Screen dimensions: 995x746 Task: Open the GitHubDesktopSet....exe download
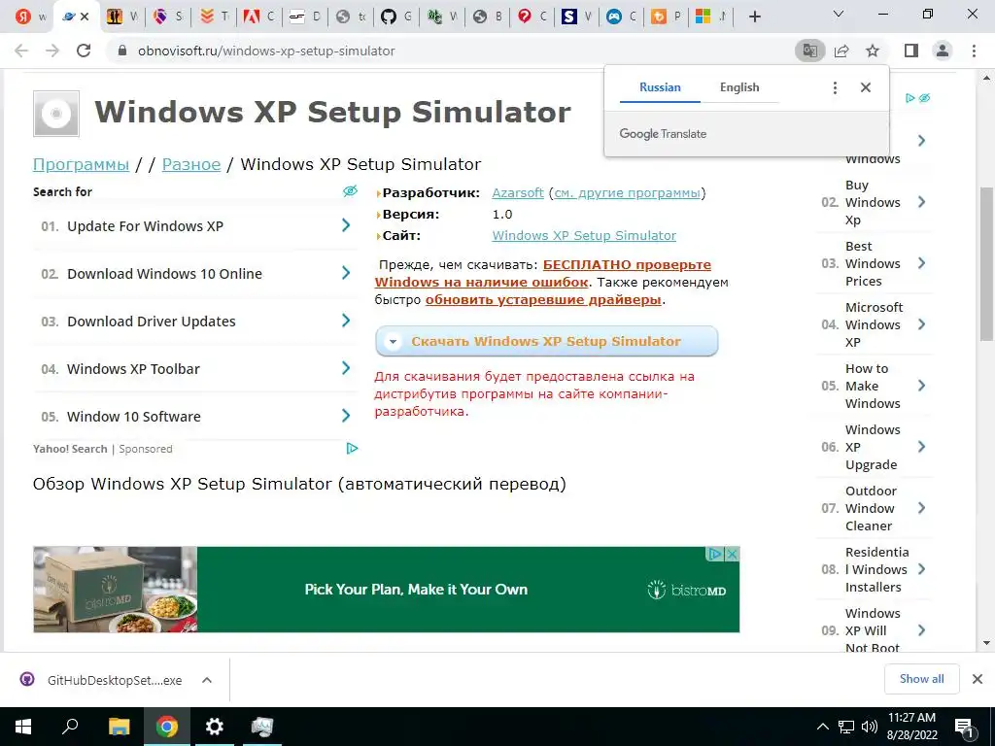101,680
